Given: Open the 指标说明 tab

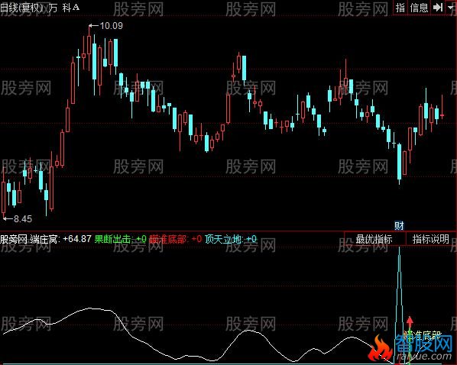Looking at the screenshot, I should 430,239.
